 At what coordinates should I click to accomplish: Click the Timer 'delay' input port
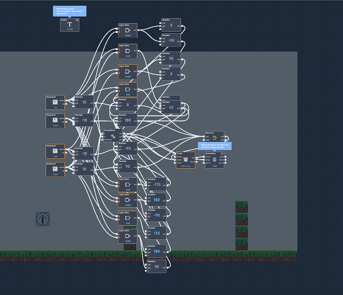coord(175,157)
